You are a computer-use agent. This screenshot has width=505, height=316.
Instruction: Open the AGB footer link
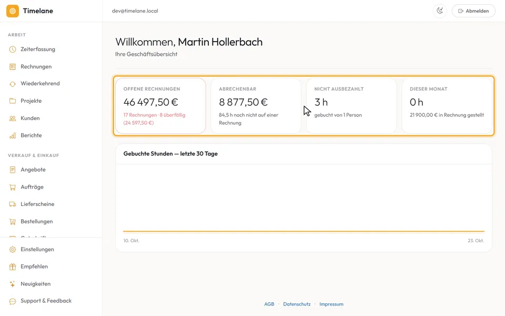click(x=269, y=304)
